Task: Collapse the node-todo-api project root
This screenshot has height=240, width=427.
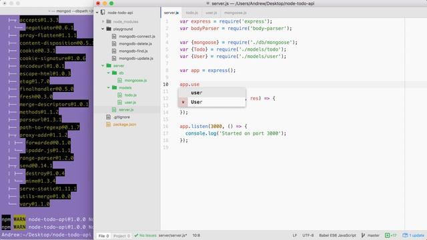Action: tap(97, 13)
